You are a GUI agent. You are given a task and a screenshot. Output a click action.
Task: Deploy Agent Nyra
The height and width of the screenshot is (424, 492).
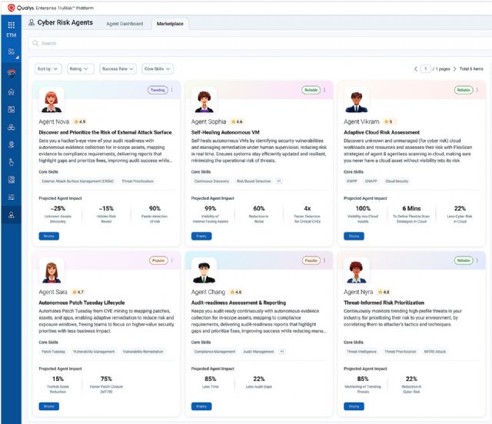(354, 406)
